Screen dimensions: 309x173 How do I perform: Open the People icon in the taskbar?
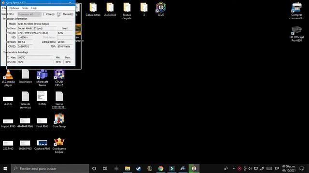point(226,169)
